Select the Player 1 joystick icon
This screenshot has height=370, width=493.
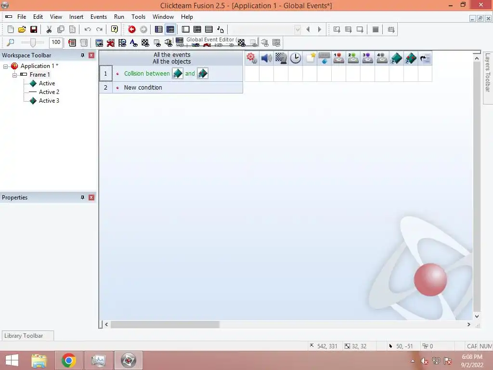(x=338, y=58)
